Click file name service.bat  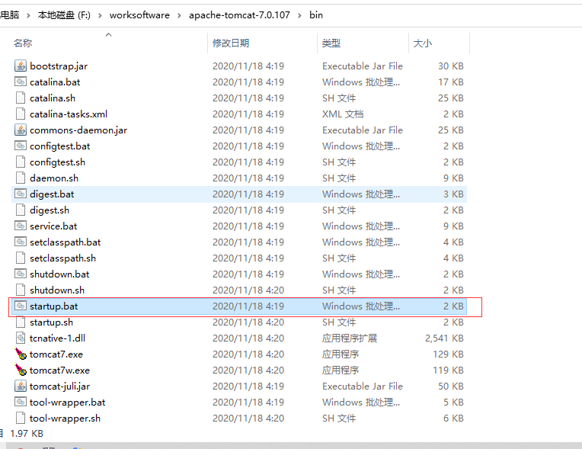pyautogui.click(x=53, y=226)
